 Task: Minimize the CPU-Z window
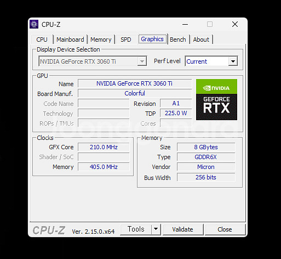point(185,24)
